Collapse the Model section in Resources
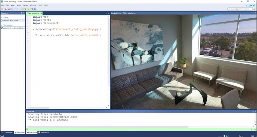Viewport: 257px width, 137px height. [x=2, y=18]
